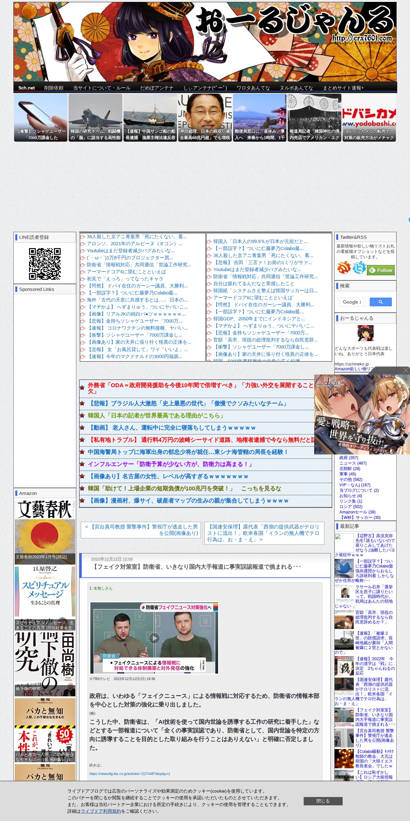Viewport: 410px width, 821px height.
Task: Open recent article 2022年 今年の漢字は「戦」
Action: tap(375, 666)
